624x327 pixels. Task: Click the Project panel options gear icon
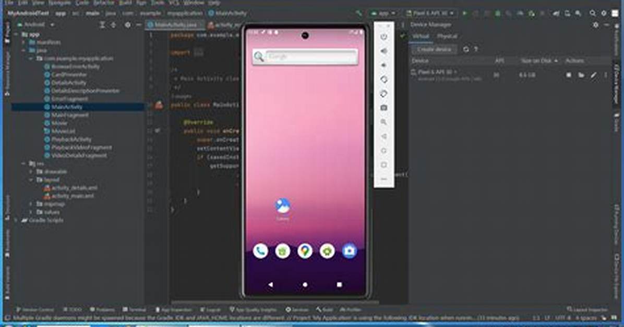(x=127, y=24)
